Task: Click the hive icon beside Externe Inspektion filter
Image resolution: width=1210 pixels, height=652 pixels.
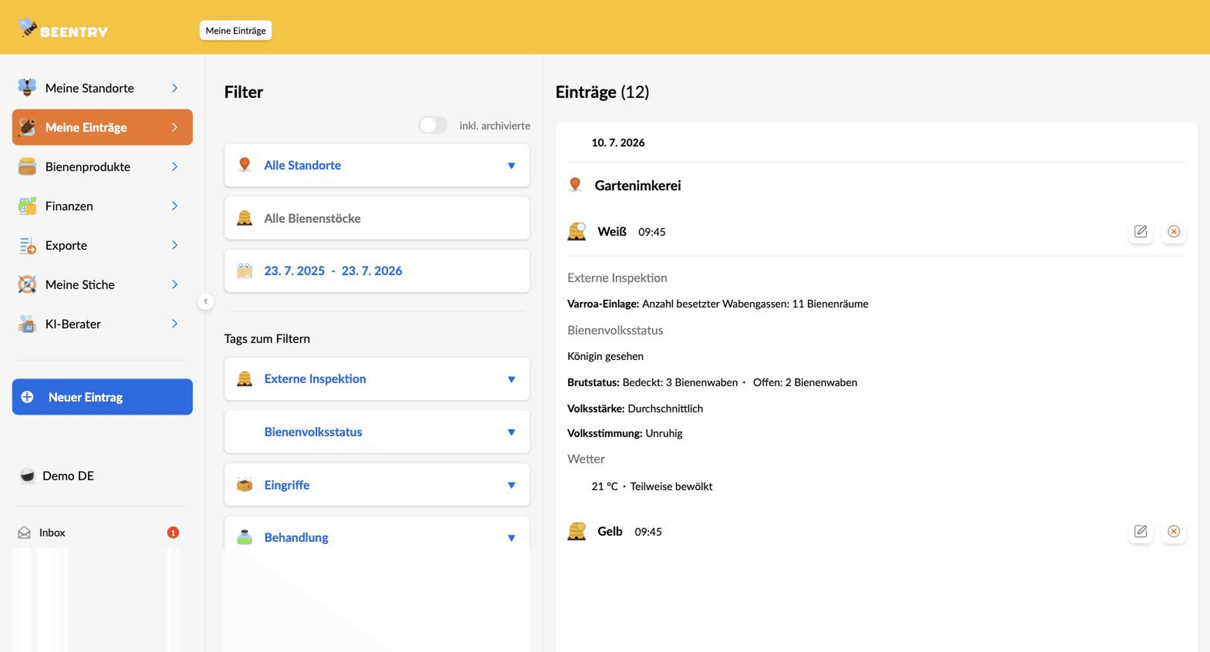Action: point(244,379)
